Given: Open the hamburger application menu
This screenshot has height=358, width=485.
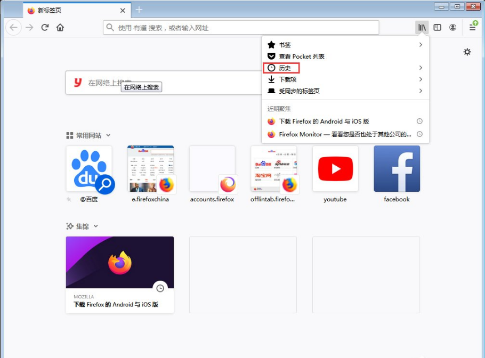Looking at the screenshot, I should pyautogui.click(x=472, y=27).
